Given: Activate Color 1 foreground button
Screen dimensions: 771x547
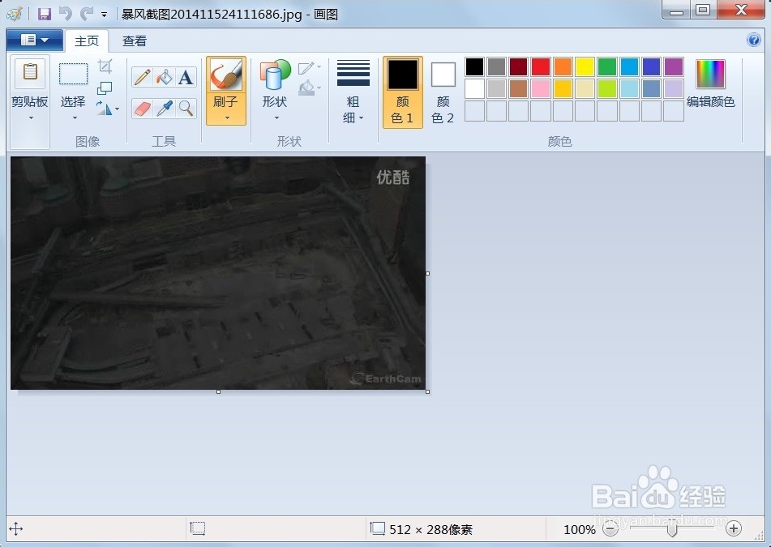Looking at the screenshot, I should [x=403, y=92].
